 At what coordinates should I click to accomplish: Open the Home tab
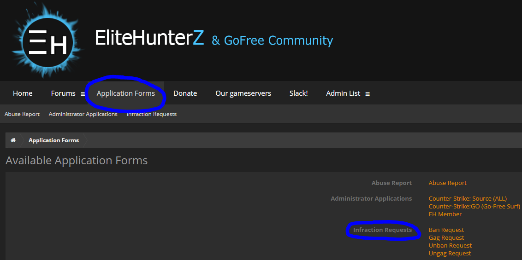[23, 93]
